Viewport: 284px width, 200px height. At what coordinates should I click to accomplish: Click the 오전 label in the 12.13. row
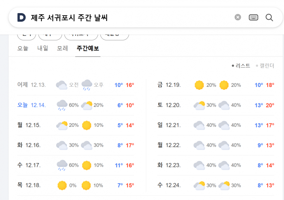click(x=74, y=85)
